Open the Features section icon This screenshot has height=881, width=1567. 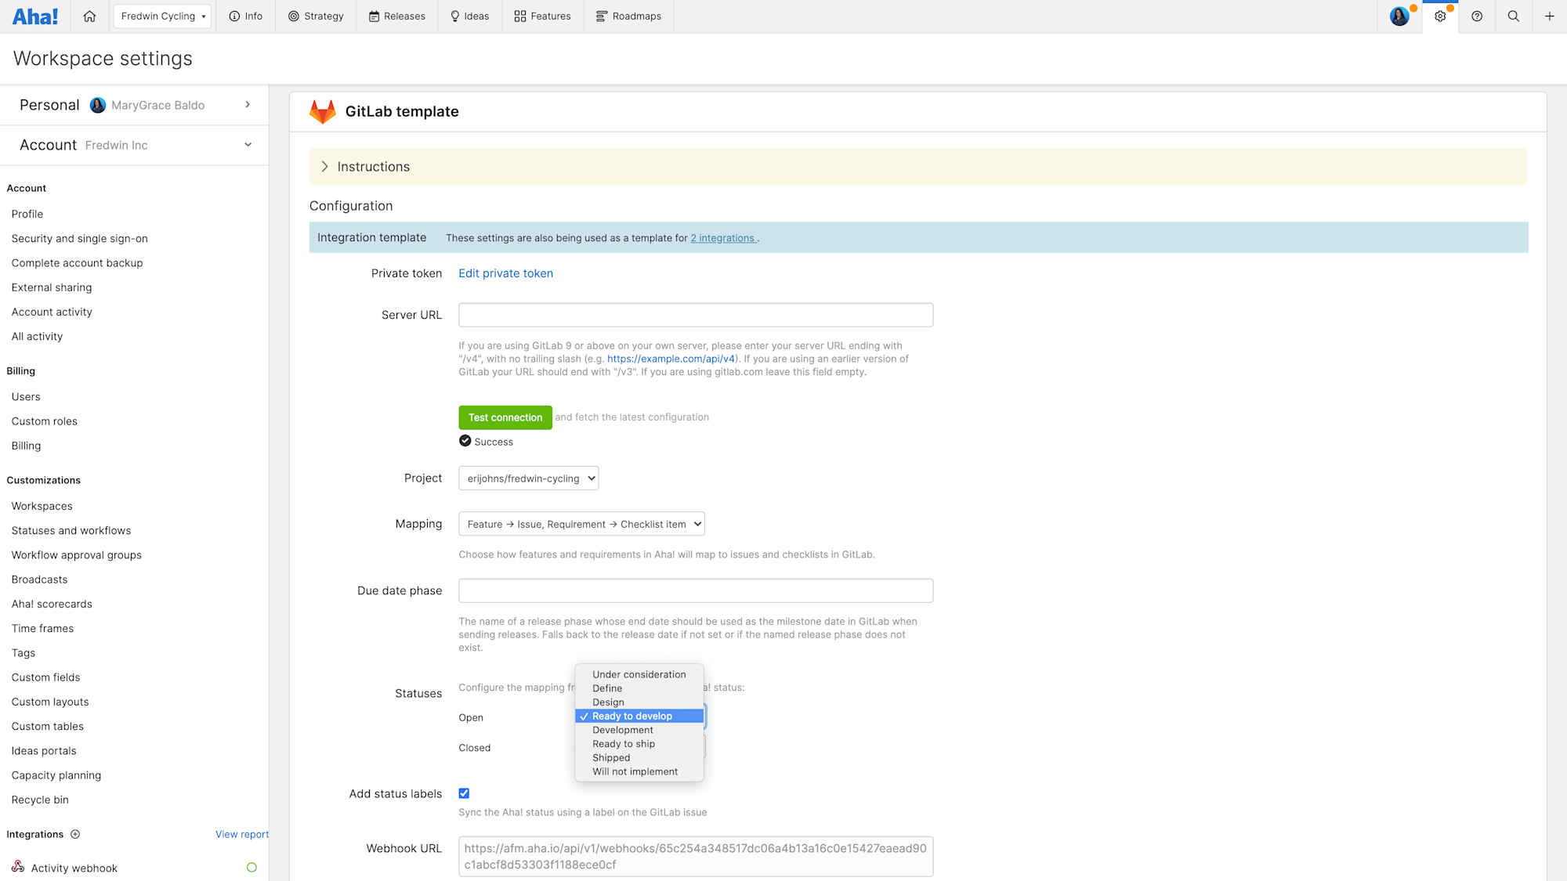[x=542, y=16]
